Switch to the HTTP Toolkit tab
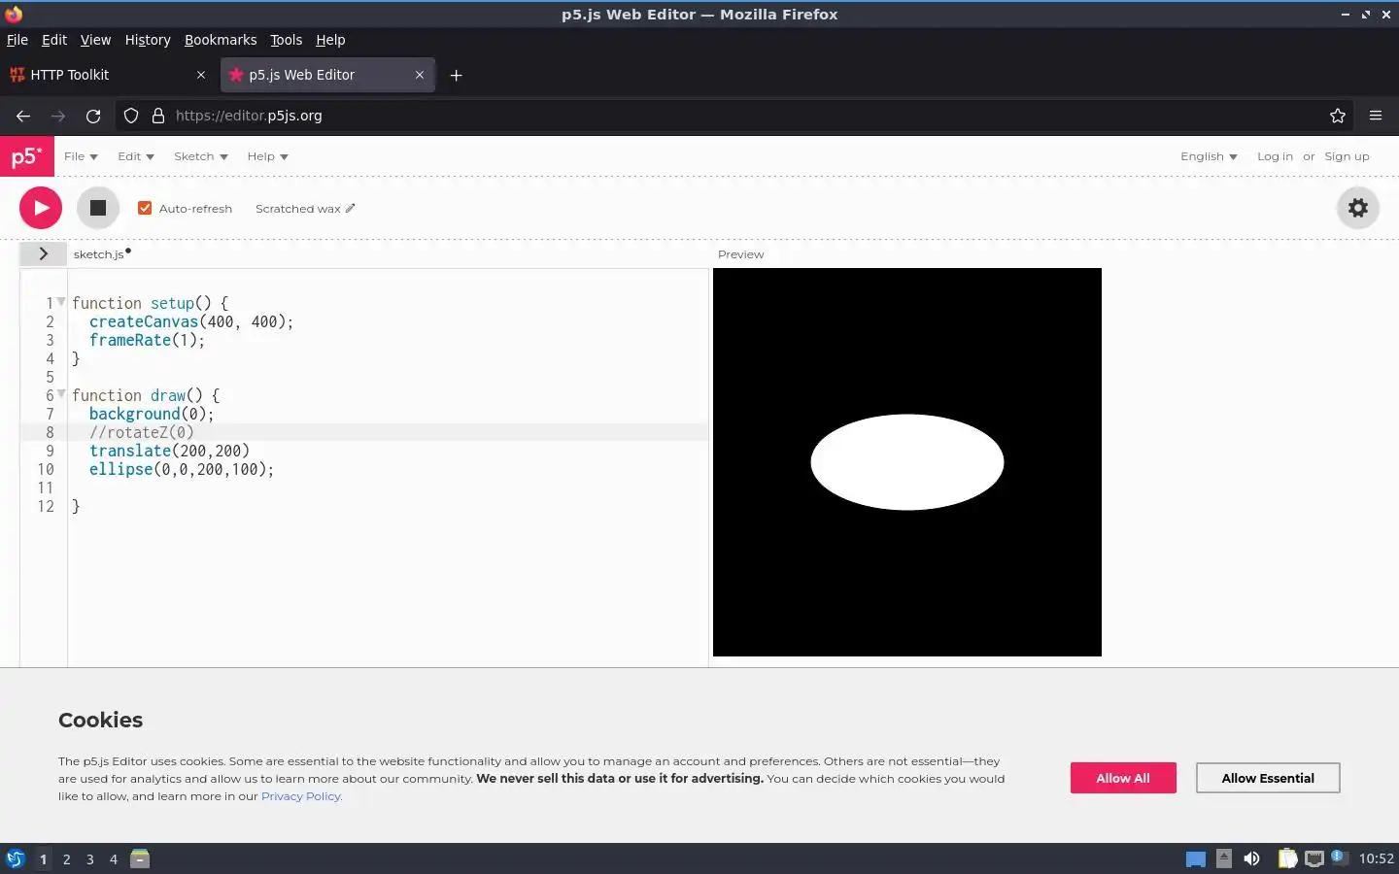The image size is (1399, 874). (x=107, y=75)
